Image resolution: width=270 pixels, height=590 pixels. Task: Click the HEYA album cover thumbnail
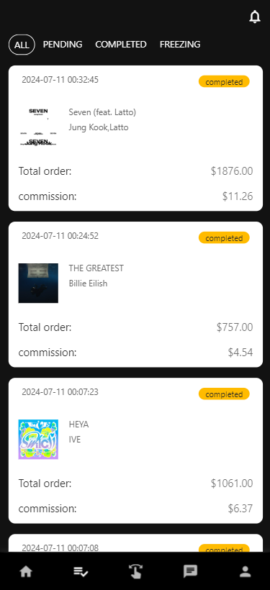[38, 439]
